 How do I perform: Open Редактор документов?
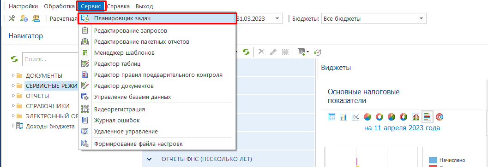pyautogui.click(x=157, y=86)
